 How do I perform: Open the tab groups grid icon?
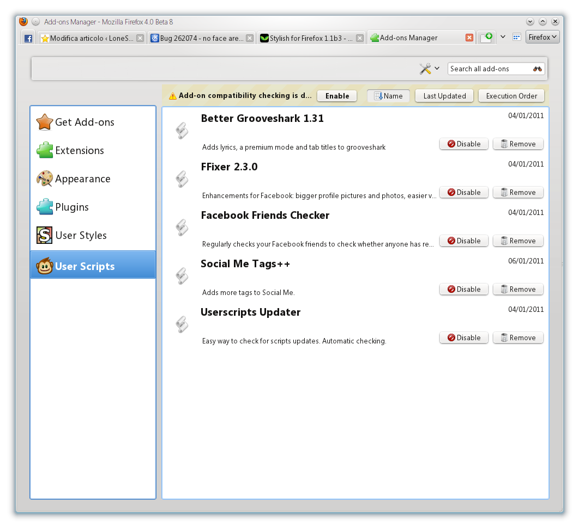click(516, 37)
